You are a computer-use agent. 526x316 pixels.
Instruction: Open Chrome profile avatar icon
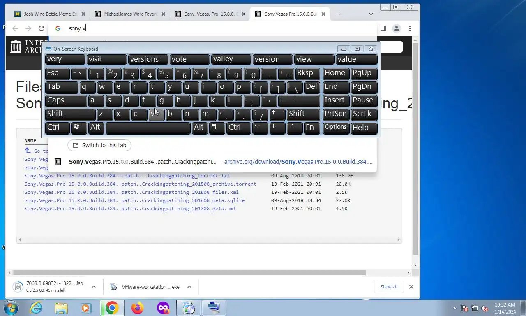pos(396,28)
